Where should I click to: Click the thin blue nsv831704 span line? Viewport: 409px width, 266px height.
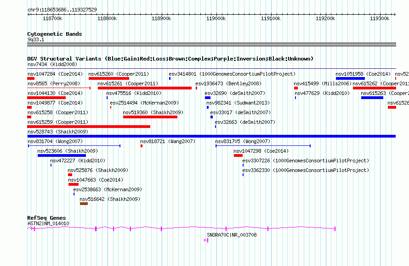point(74,146)
